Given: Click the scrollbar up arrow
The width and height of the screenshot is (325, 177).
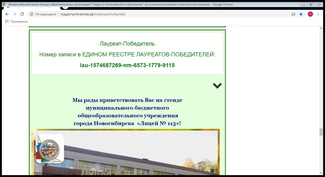Looking at the screenshot, I should [x=321, y=28].
